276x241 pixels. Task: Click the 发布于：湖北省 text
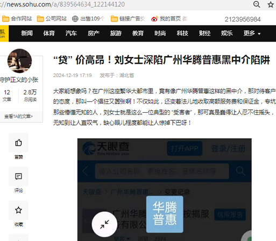[117, 75]
